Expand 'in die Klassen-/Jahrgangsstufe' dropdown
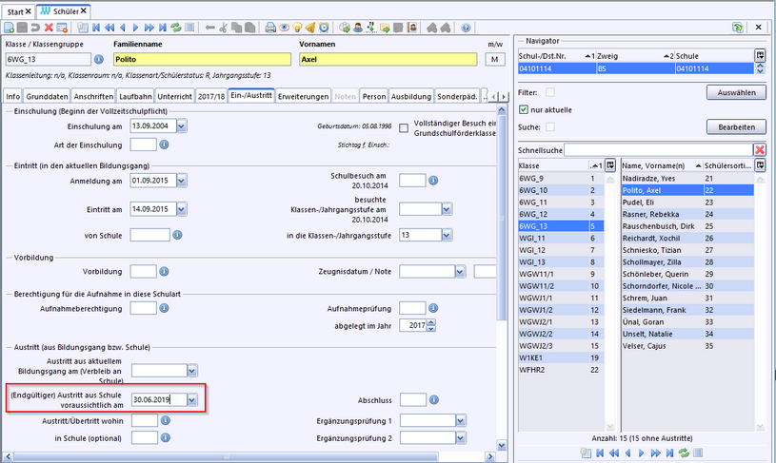 click(x=445, y=235)
